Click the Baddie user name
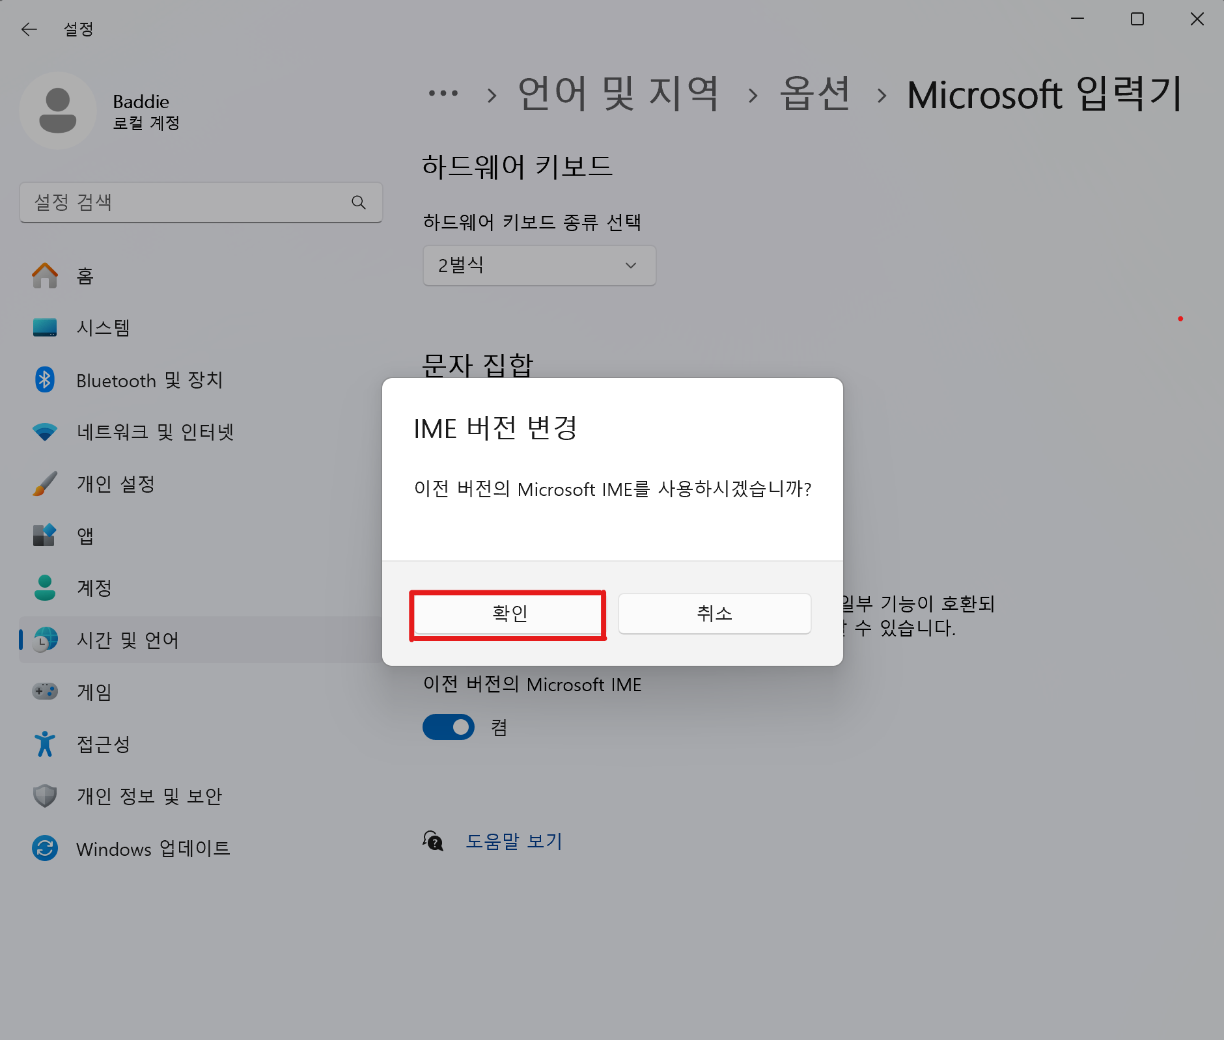This screenshot has width=1224, height=1040. pos(141,102)
